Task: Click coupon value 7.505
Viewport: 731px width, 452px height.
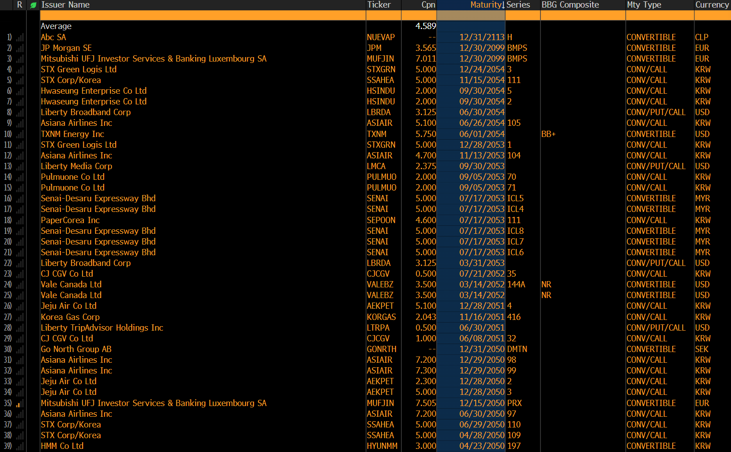Action: (x=426, y=403)
